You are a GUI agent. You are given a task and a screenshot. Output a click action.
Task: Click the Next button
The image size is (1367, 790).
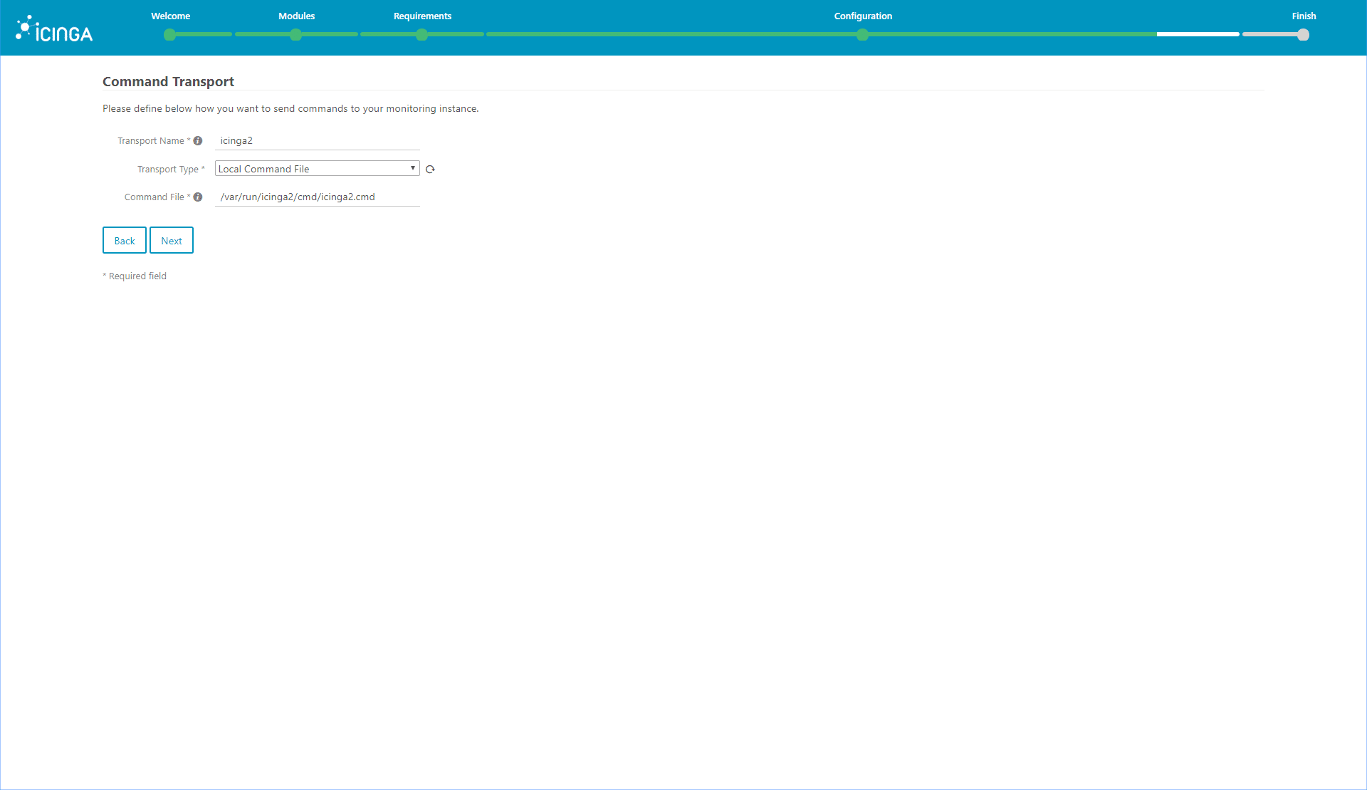172,241
